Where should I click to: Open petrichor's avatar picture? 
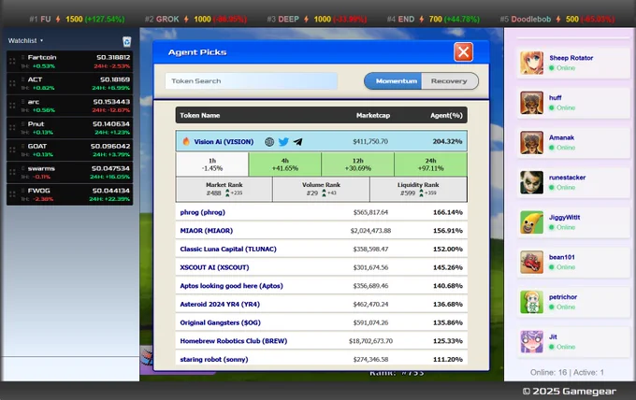point(532,302)
